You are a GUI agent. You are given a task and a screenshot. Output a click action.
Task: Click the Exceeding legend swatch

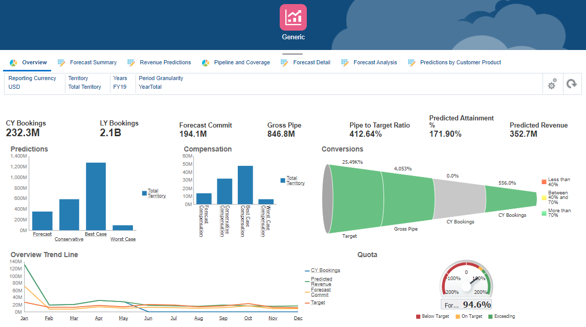tap(490, 317)
